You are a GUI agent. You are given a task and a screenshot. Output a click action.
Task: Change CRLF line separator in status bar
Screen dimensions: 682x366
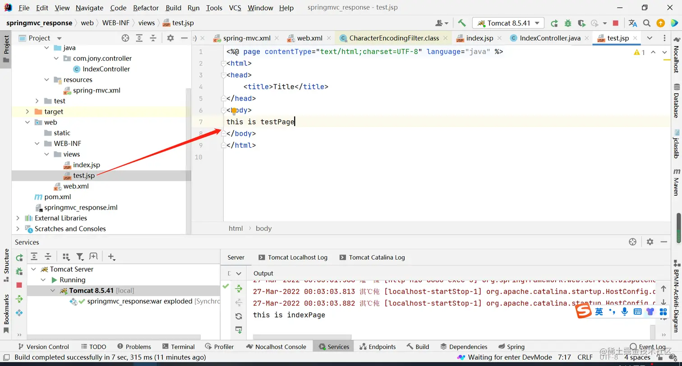[x=585, y=357]
